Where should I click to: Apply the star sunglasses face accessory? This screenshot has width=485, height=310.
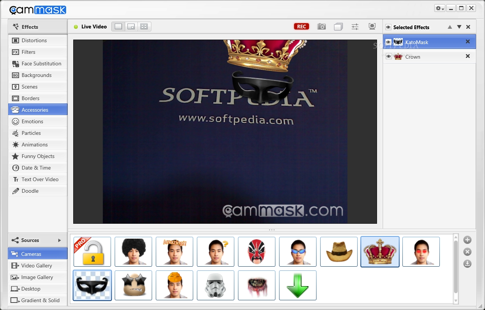coord(133,285)
